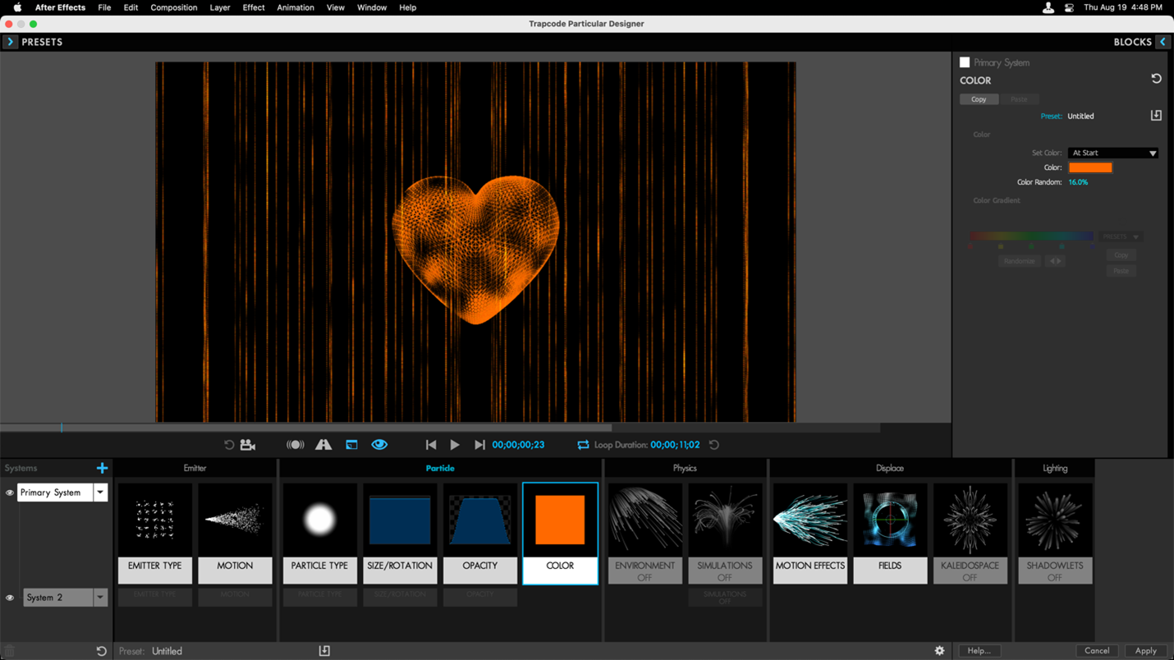
Task: Open the Primary System dropdown arrow
Action: (x=100, y=493)
